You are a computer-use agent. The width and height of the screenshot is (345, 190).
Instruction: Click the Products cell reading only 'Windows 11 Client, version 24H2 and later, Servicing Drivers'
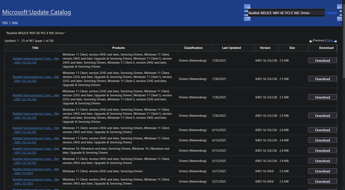[102, 171]
